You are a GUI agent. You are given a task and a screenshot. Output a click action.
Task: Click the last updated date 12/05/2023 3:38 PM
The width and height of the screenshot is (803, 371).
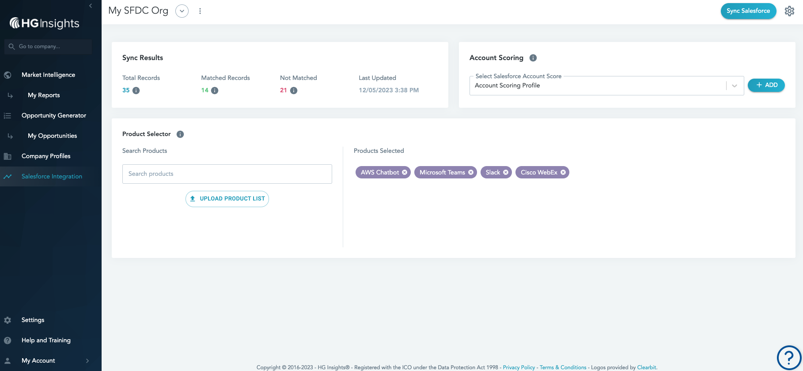[389, 91]
